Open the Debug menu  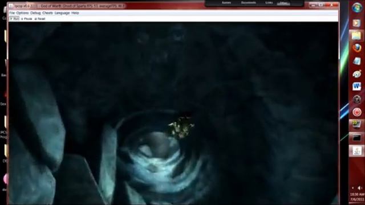35,13
